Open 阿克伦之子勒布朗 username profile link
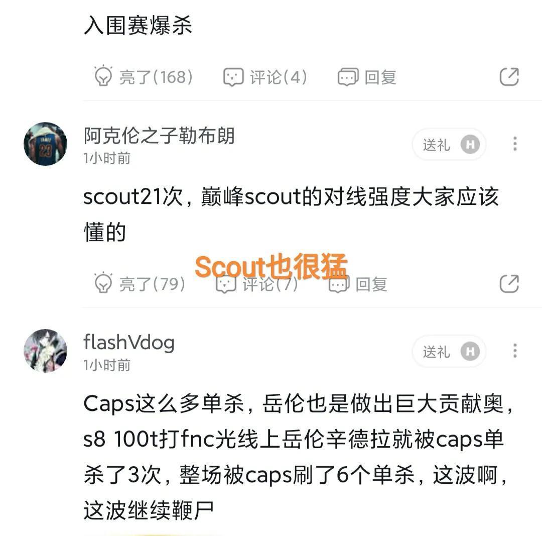 point(159,135)
